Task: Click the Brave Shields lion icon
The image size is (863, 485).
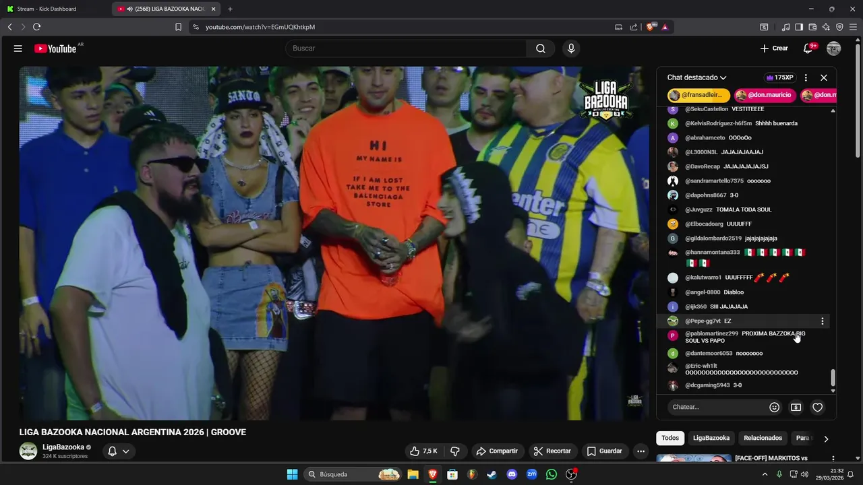Action: [x=651, y=27]
